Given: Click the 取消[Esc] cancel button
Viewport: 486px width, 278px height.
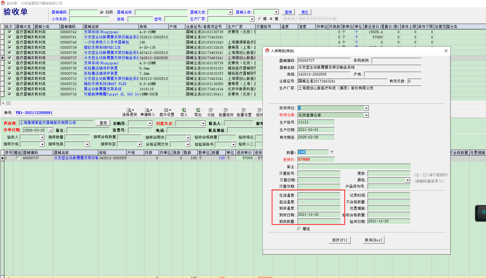Looking at the screenshot, I should (373, 240).
